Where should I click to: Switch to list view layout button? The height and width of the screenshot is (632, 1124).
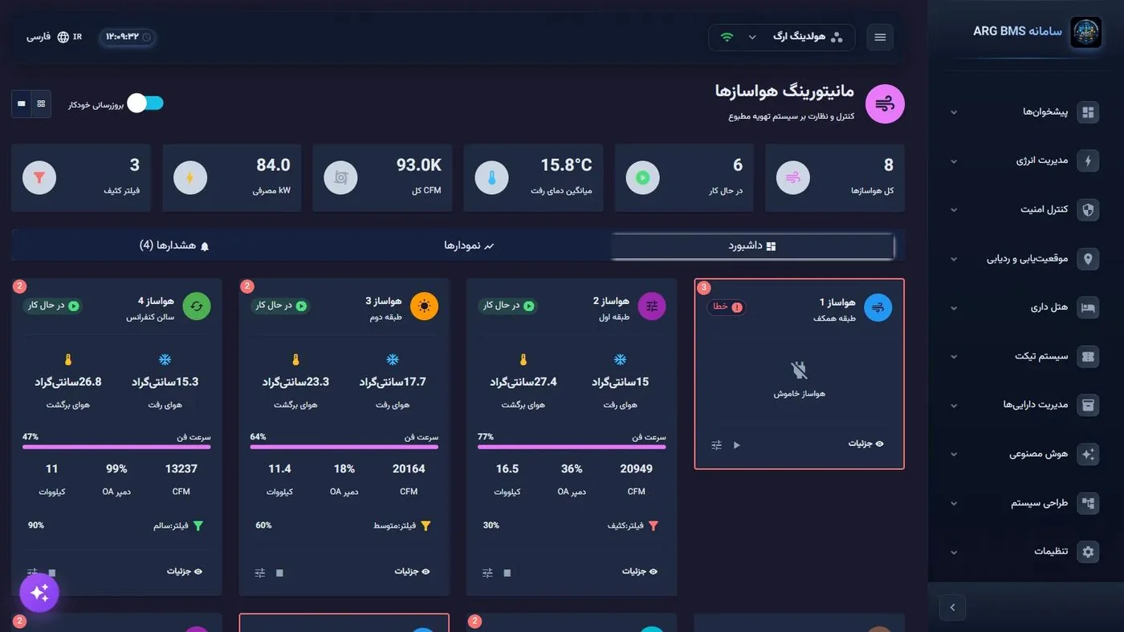tap(21, 103)
